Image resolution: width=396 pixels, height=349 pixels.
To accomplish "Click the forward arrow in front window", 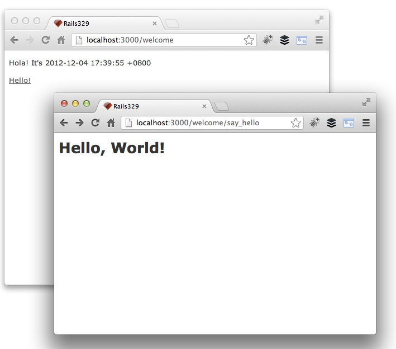I will 79,123.
